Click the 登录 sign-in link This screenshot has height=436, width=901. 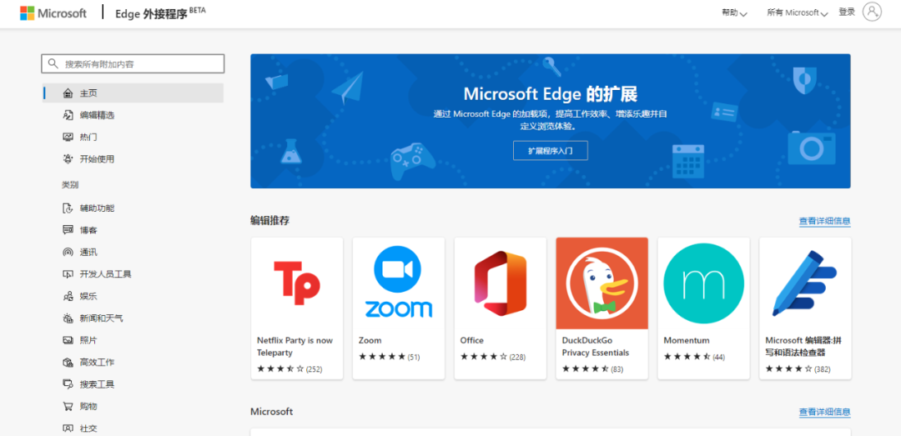(847, 12)
